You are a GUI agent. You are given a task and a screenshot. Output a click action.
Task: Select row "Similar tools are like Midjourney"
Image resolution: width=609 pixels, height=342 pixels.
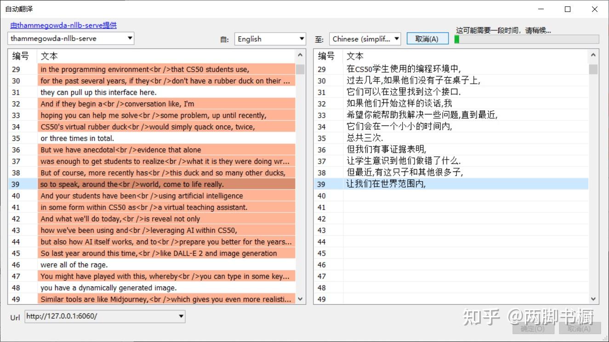(152, 299)
